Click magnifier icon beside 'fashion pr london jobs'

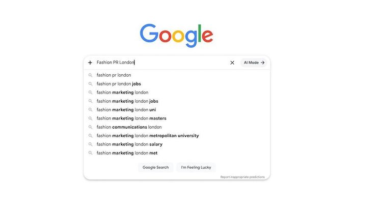90,84
